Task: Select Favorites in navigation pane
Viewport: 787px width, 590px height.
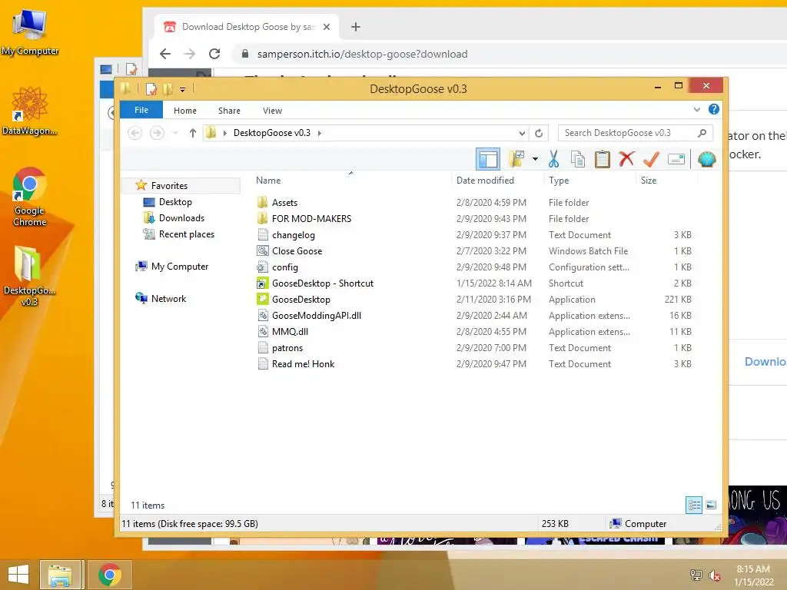Action: point(168,186)
